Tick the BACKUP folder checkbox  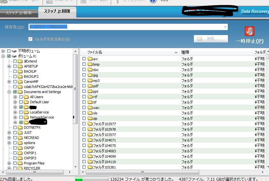(x=15, y=71)
